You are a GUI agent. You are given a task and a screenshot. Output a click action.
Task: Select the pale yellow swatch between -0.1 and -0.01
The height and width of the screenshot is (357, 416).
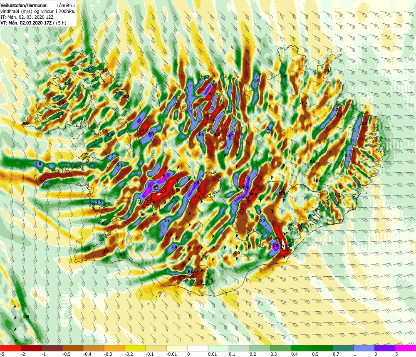click(x=156, y=348)
